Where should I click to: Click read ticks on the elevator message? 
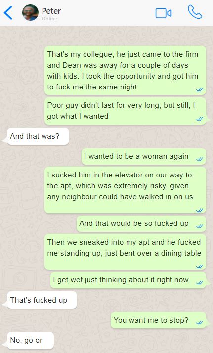pos(200,210)
